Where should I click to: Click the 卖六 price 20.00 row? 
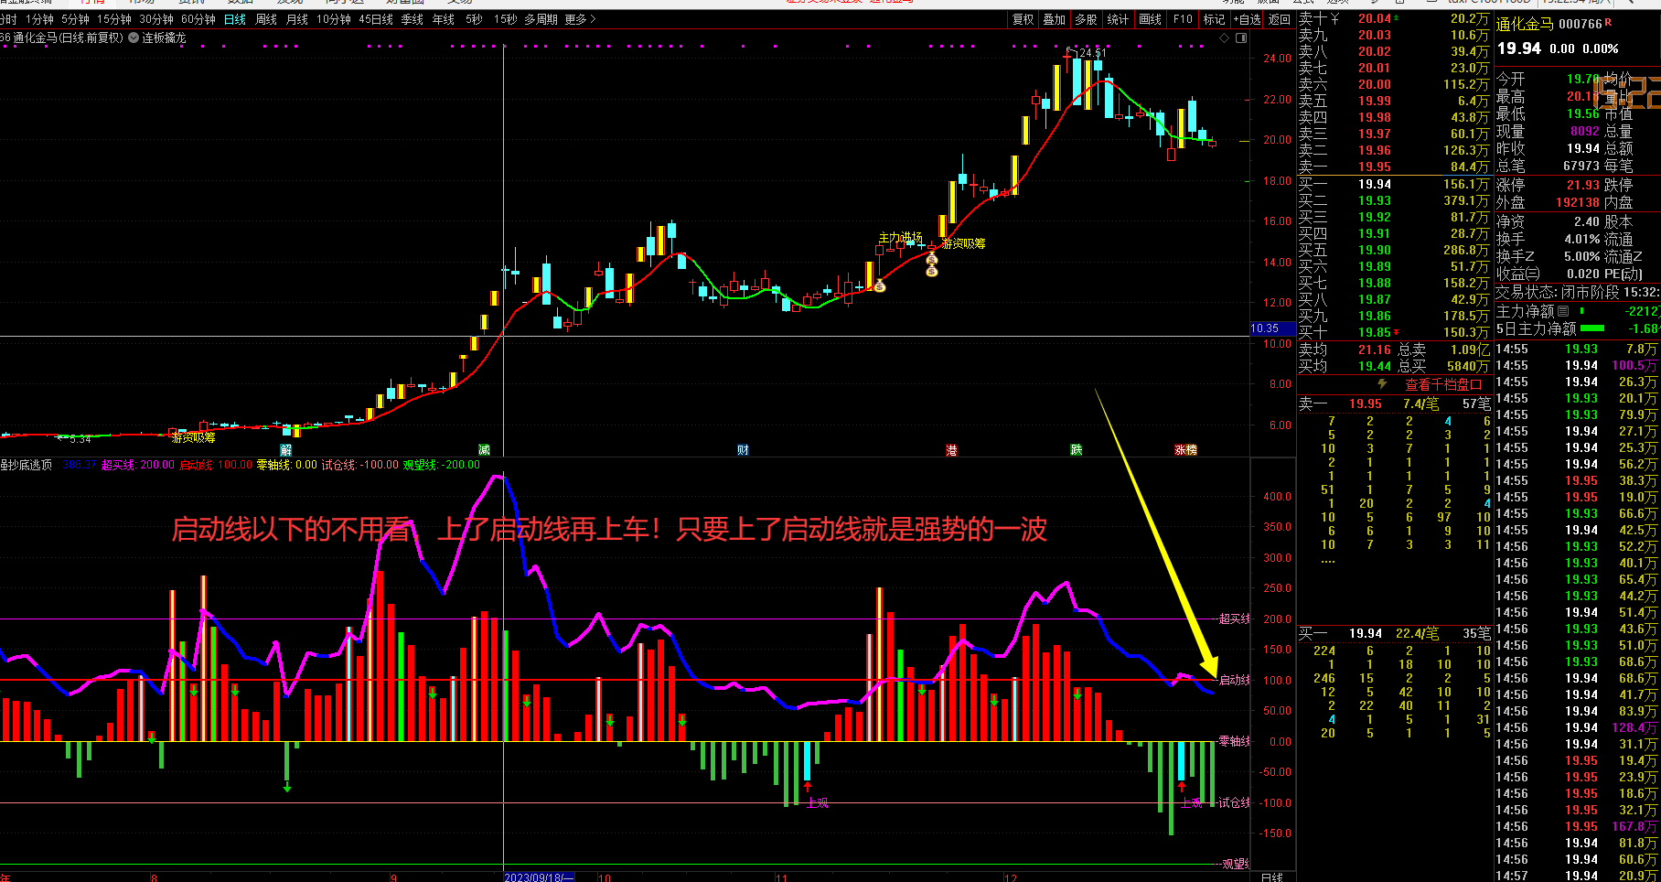tap(1394, 84)
